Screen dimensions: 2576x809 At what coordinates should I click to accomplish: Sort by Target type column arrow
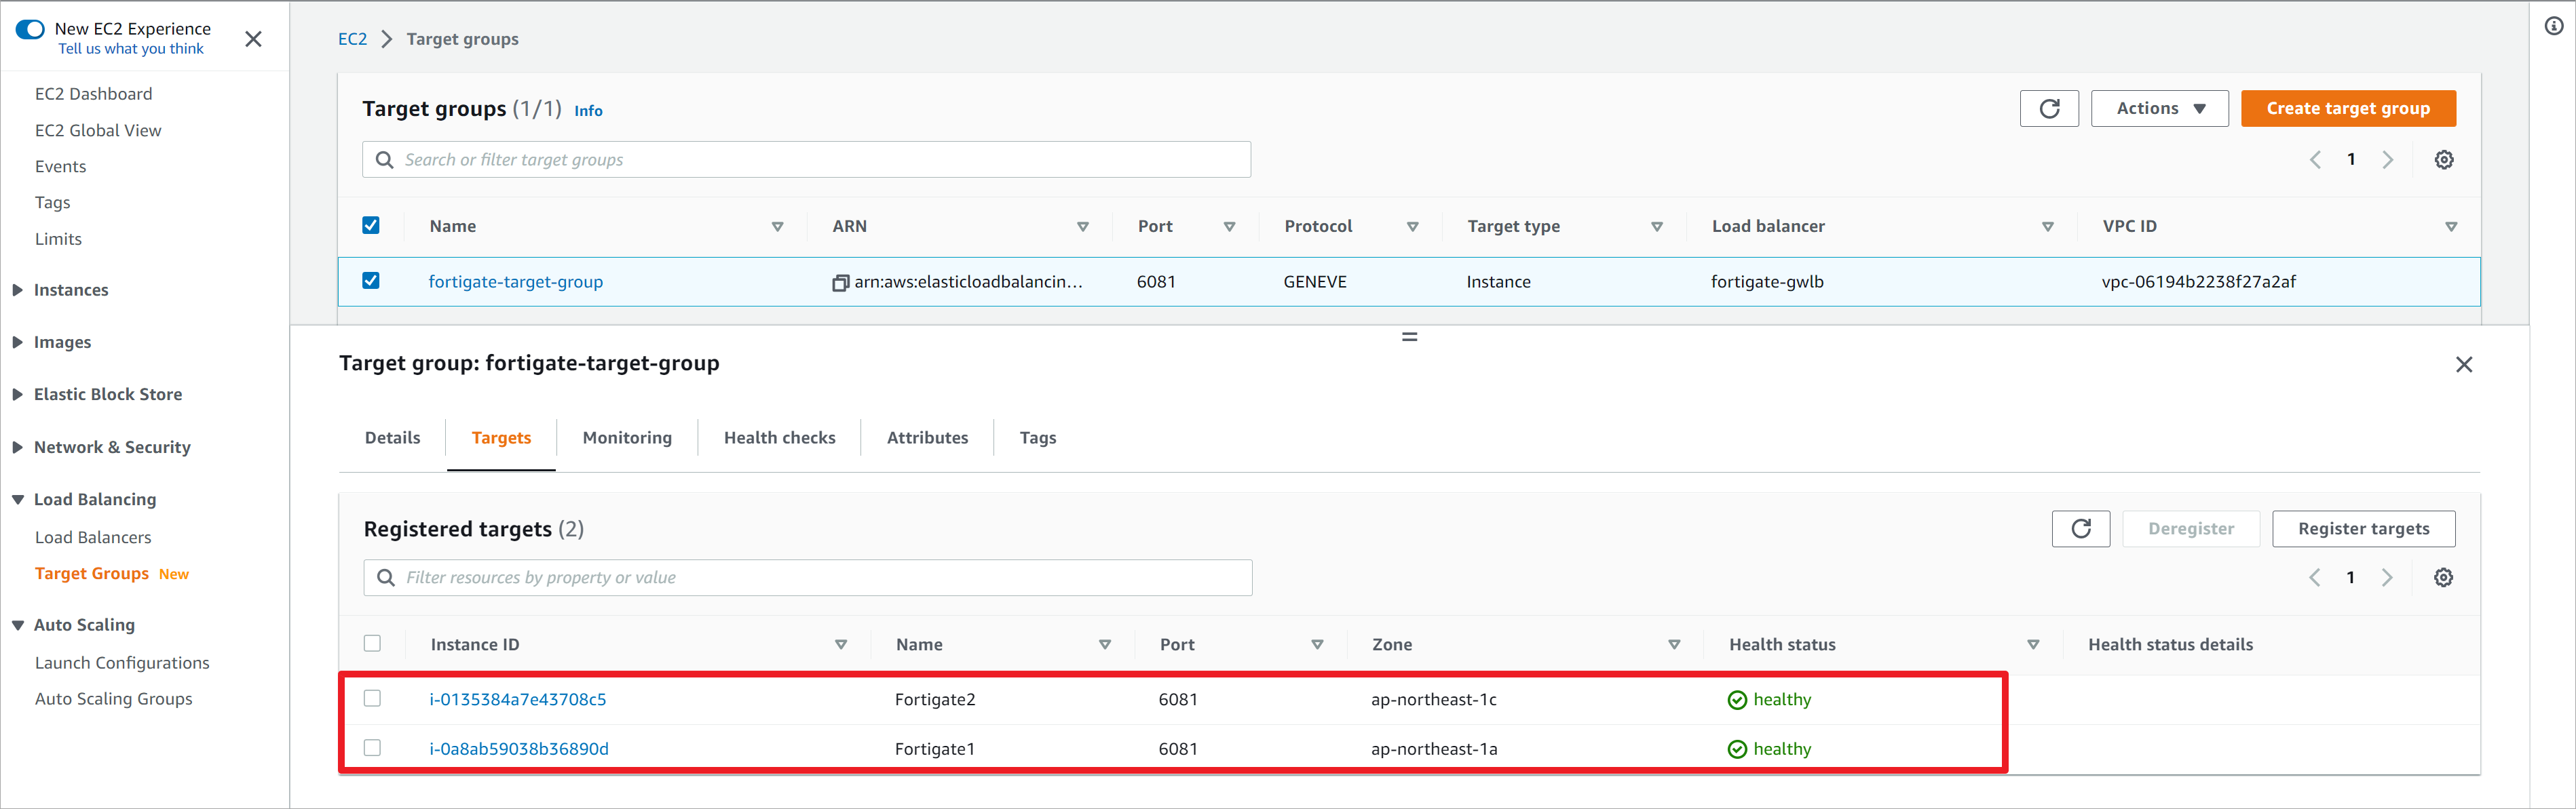pos(1657,226)
